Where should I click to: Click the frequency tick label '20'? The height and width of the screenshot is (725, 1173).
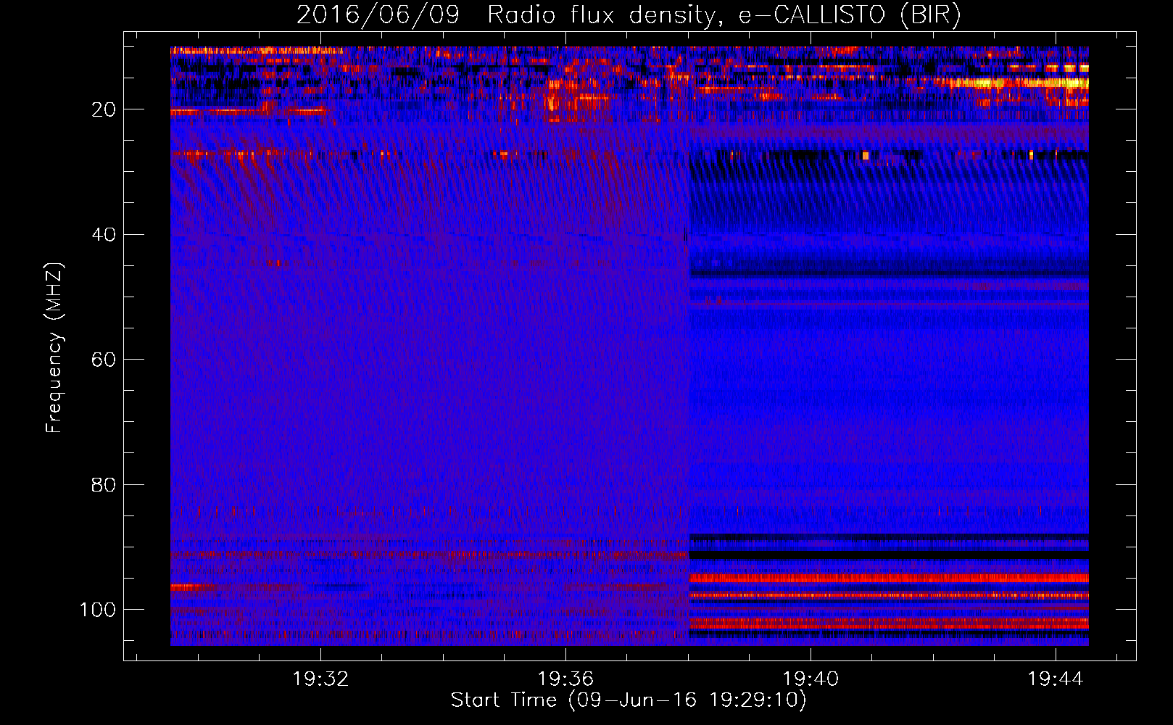point(104,109)
